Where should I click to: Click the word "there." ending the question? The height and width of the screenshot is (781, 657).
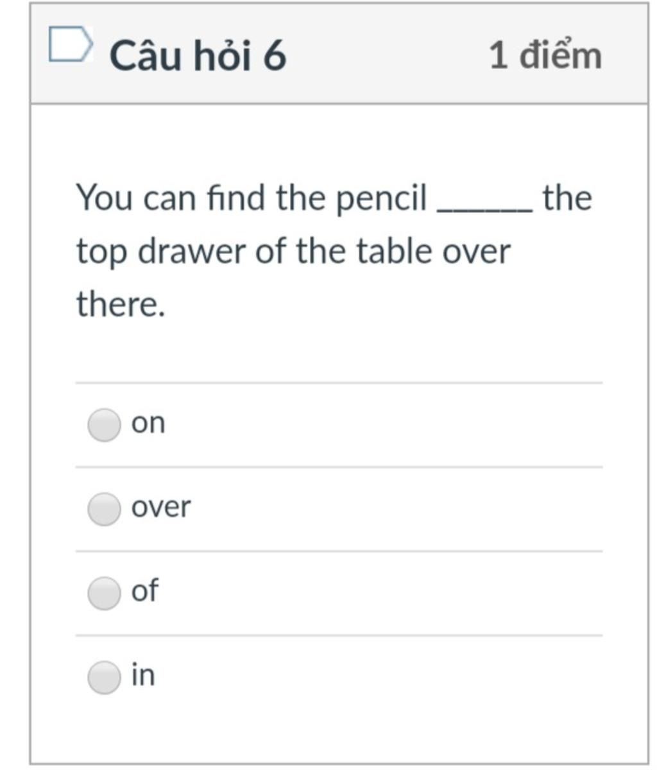121,304
